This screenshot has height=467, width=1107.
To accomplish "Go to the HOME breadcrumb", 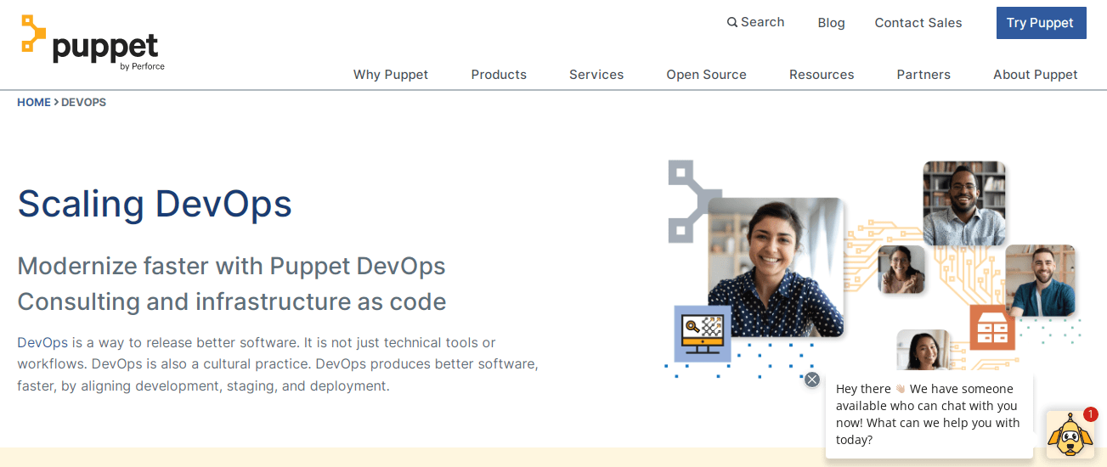I will click(x=34, y=102).
